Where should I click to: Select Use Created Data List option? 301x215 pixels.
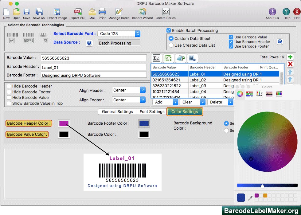(x=171, y=45)
